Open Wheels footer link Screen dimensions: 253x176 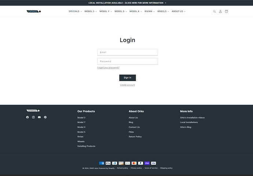pos(81,142)
